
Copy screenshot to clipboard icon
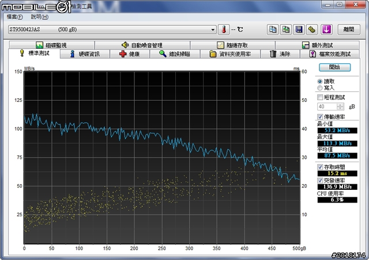tap(286, 29)
